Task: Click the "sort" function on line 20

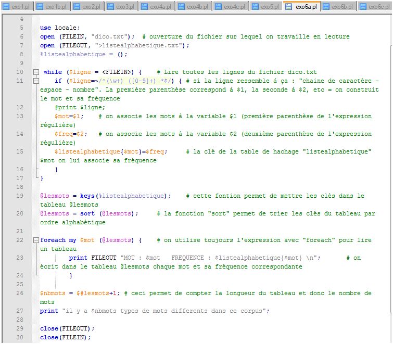Action: 87,214
